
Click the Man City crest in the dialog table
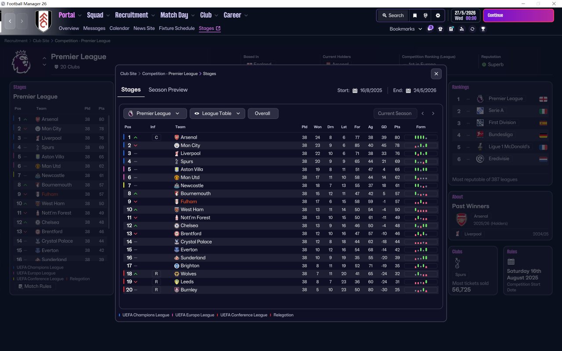(x=177, y=146)
